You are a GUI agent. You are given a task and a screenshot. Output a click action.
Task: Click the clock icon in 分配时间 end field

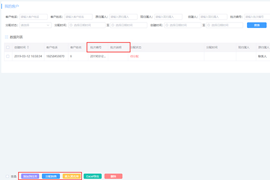[112, 25]
